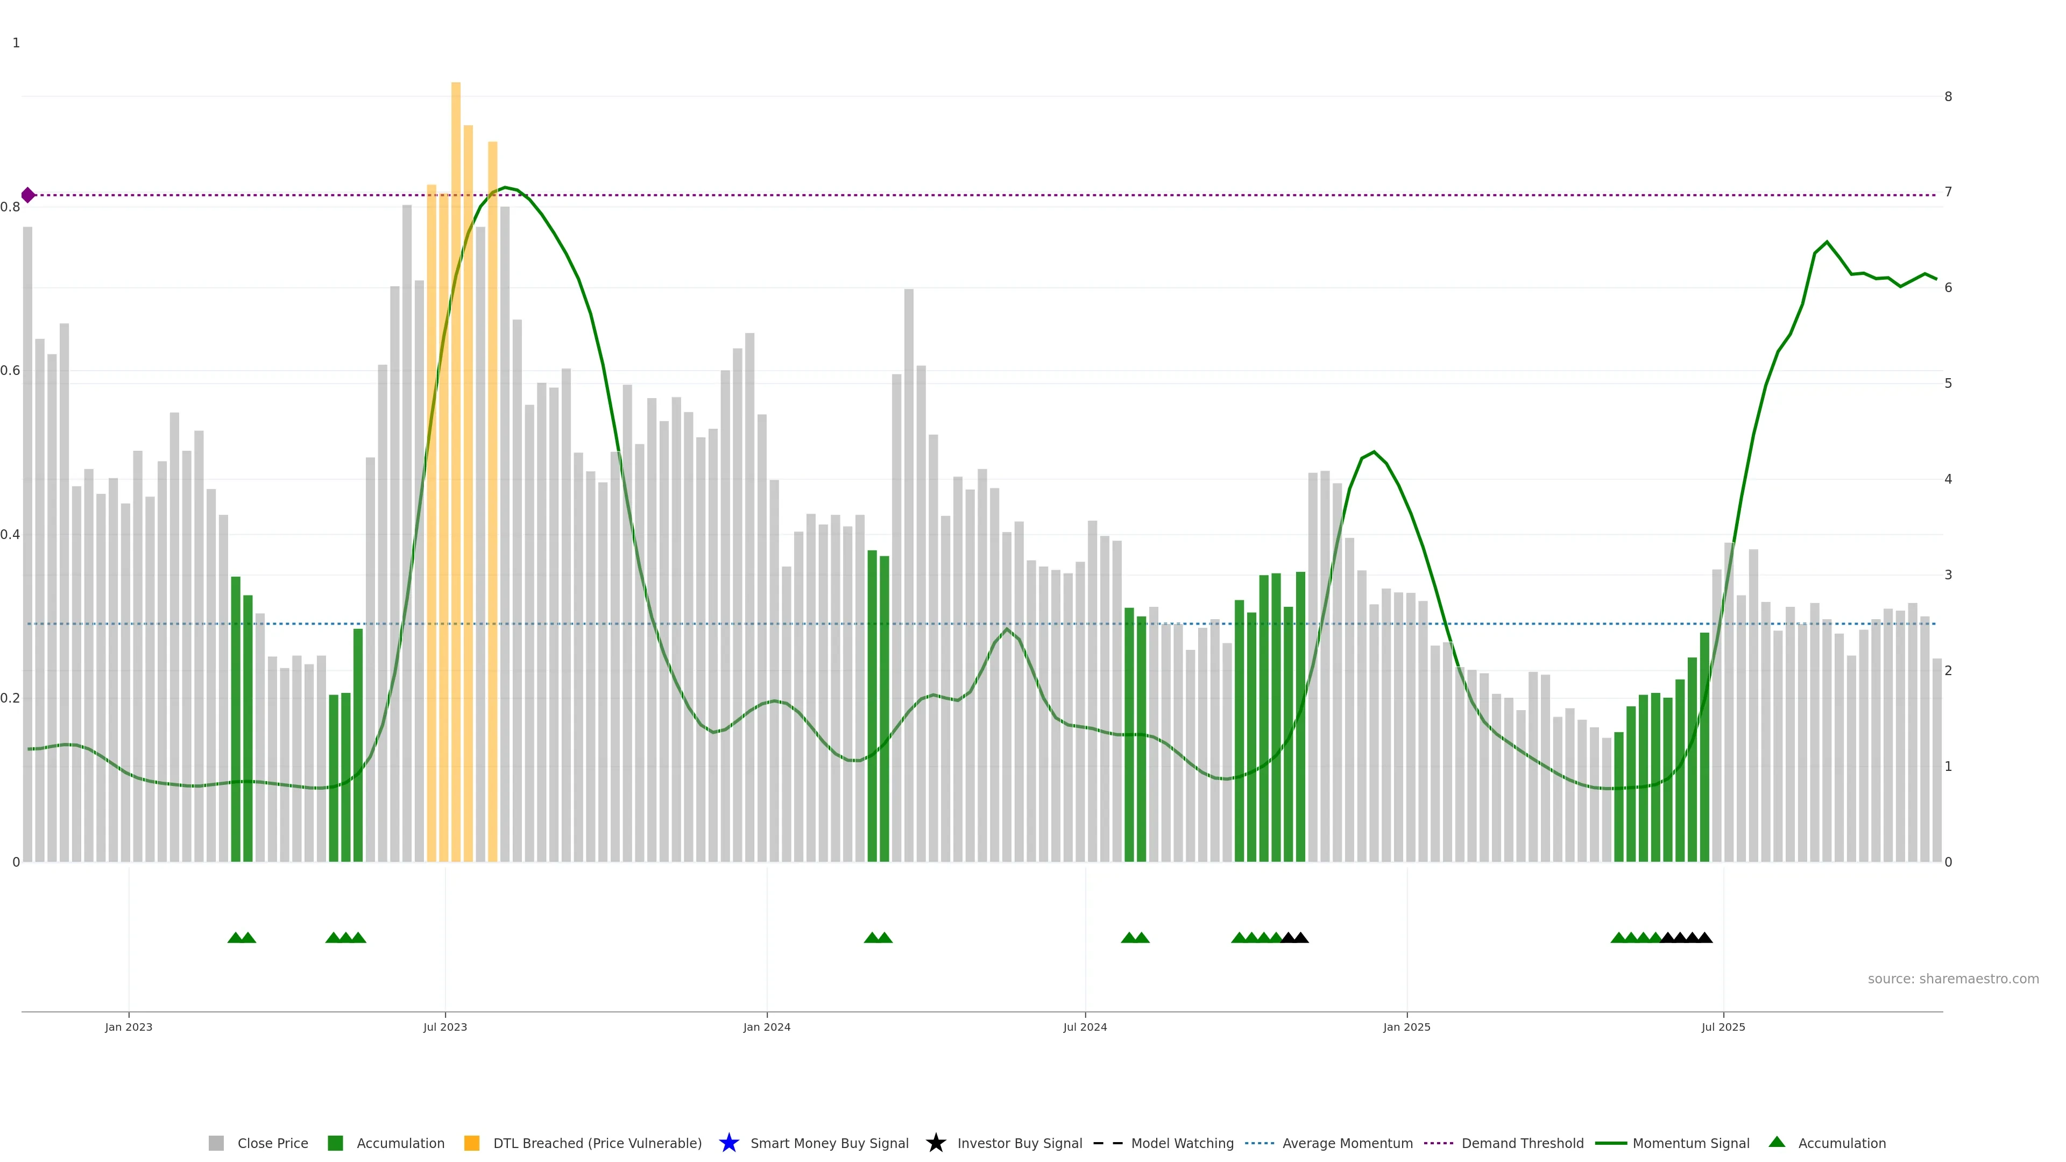2066x1162 pixels.
Task: Click the blue Smart Money Buy Signal star
Action: (x=728, y=1143)
